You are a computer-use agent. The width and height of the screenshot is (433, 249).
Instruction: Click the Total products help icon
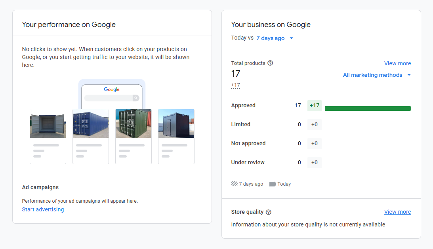[270, 63]
